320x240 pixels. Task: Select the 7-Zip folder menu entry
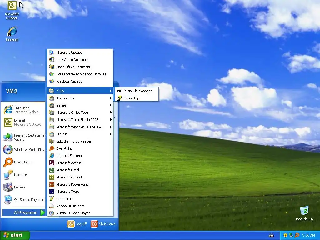pyautogui.click(x=80, y=91)
